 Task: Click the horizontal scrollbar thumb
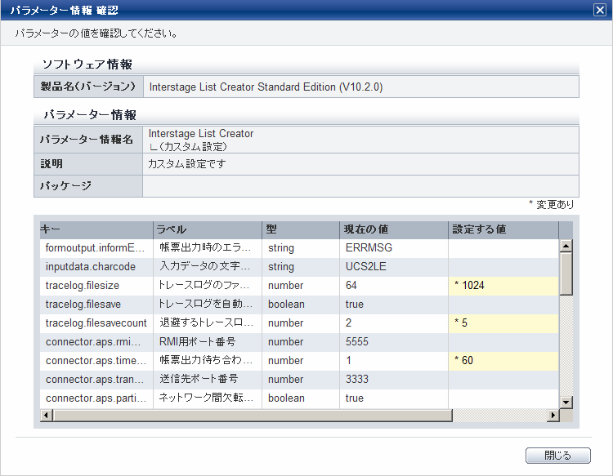click(253, 415)
